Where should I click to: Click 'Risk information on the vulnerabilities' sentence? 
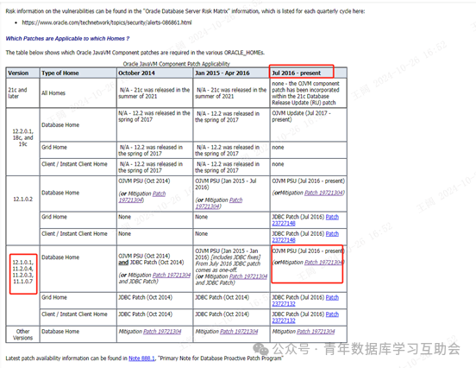[x=185, y=11]
